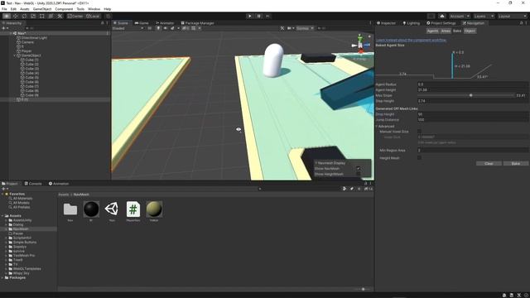Image resolution: width=530 pixels, height=298 pixels.
Task: Click the Pause button
Action: [x=259, y=16]
